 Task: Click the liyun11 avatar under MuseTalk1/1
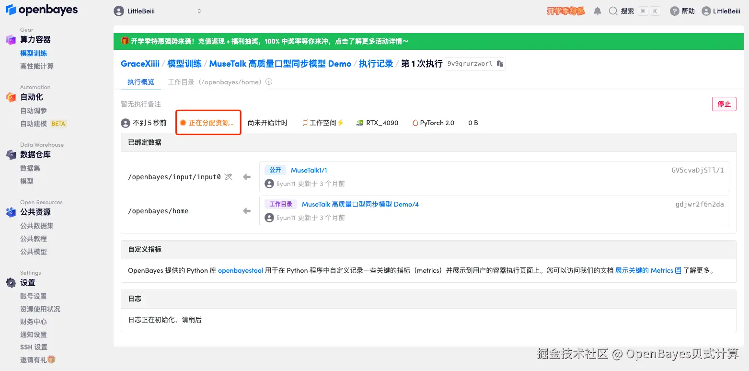[x=269, y=184]
